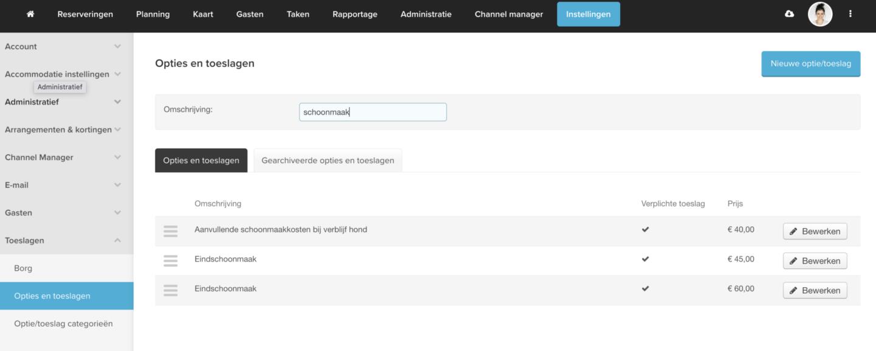Screen dimensions: 876x351
Task: Grab drag handle for the hond schoonmaakkosten row
Action: click(171, 231)
